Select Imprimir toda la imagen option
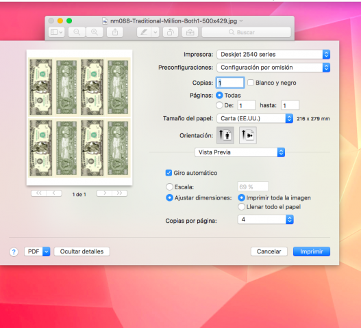This screenshot has height=328, width=361. (241, 197)
